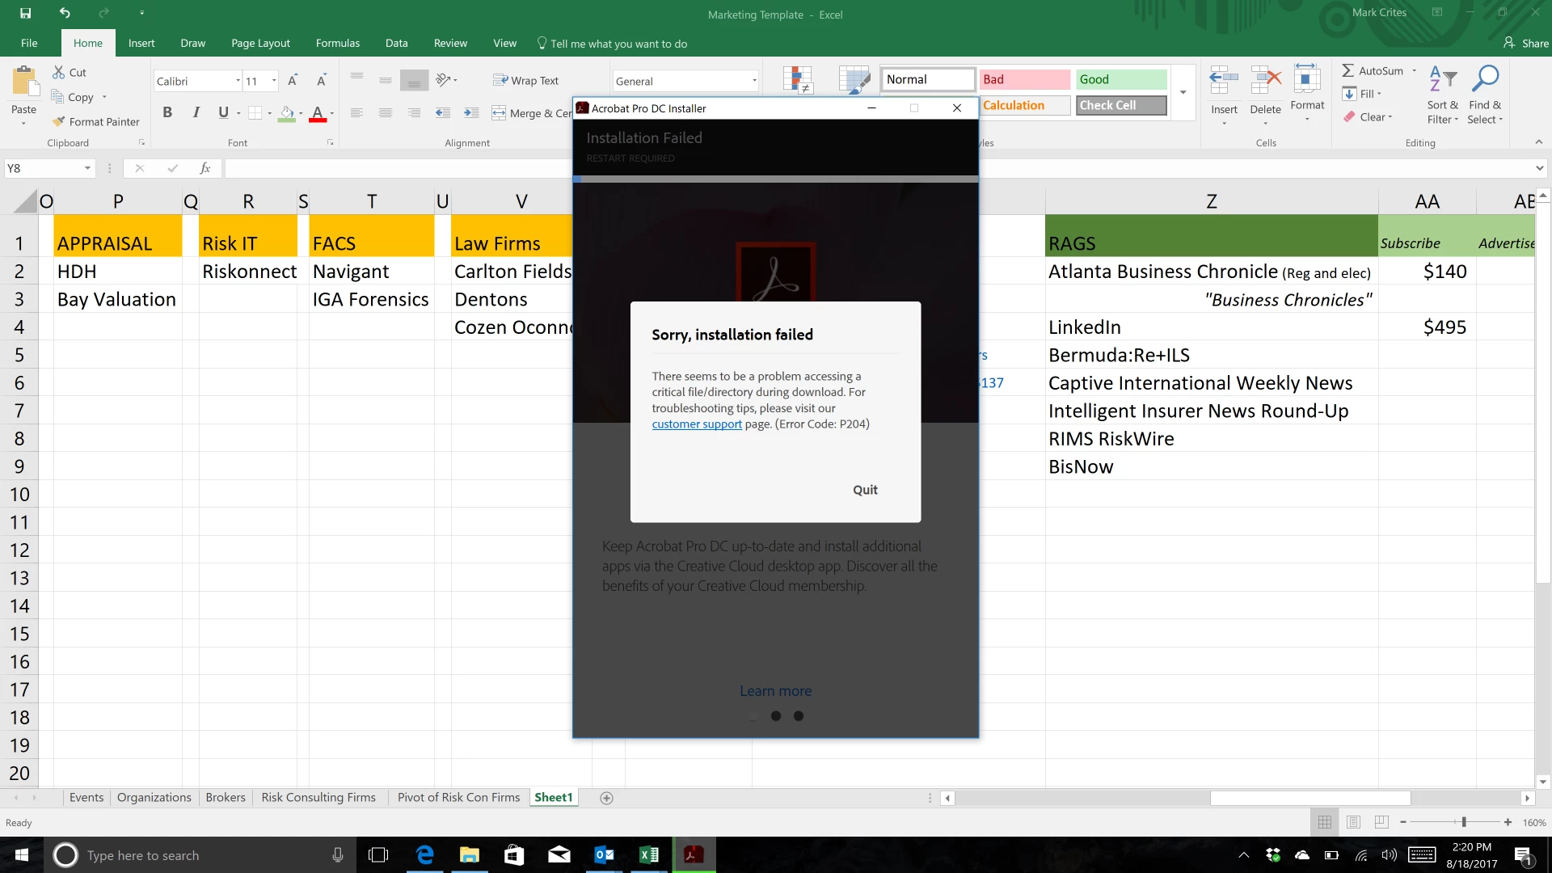
Task: Click the AutoSum sigma icon
Action: coord(1347,71)
